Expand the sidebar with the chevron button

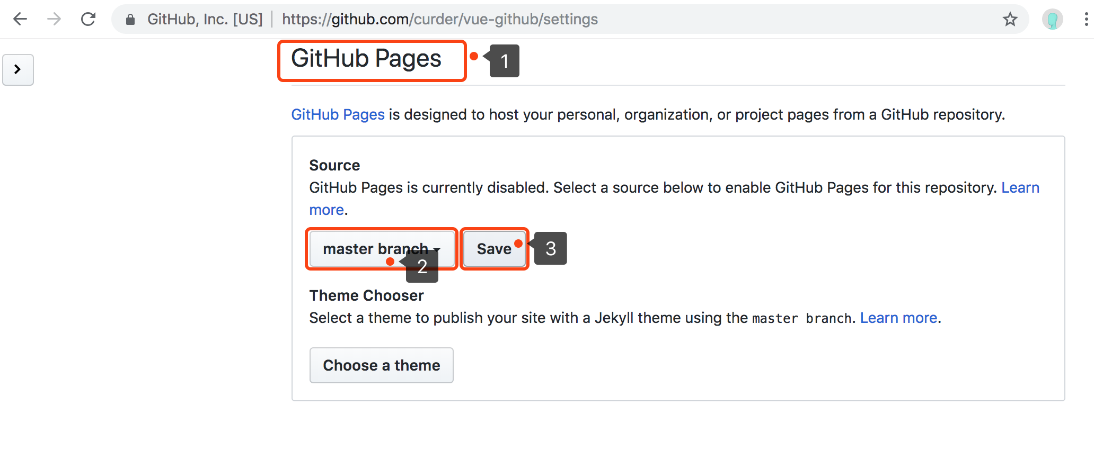(x=18, y=69)
